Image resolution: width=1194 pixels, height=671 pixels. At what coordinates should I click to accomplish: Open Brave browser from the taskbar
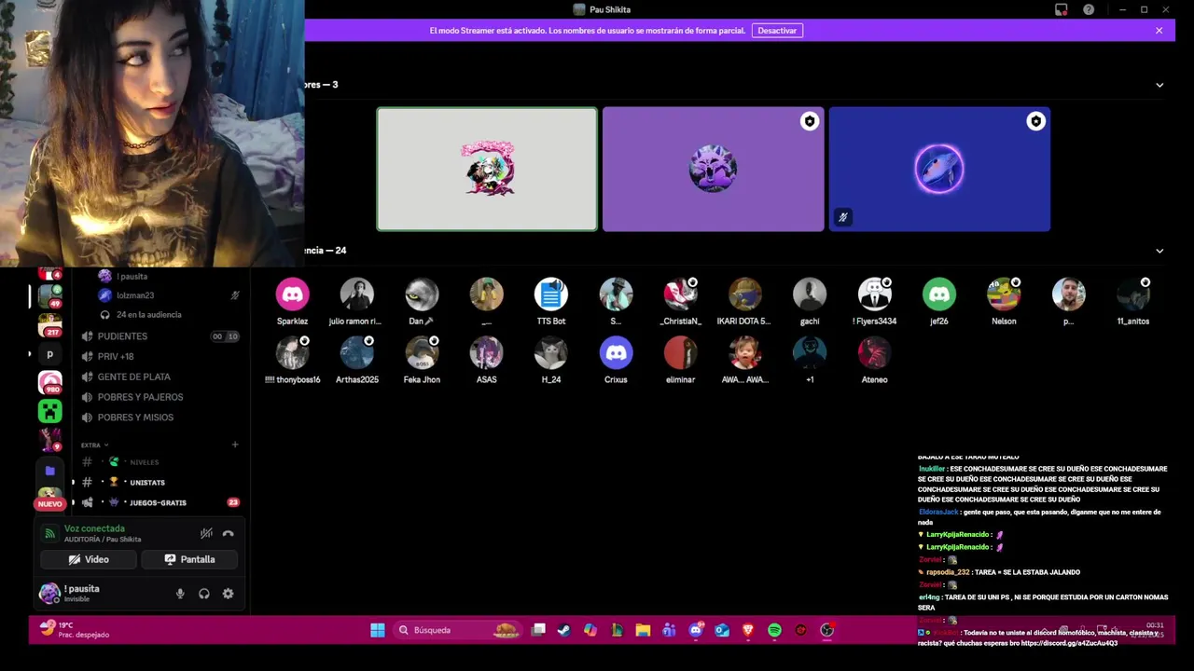[x=748, y=630]
